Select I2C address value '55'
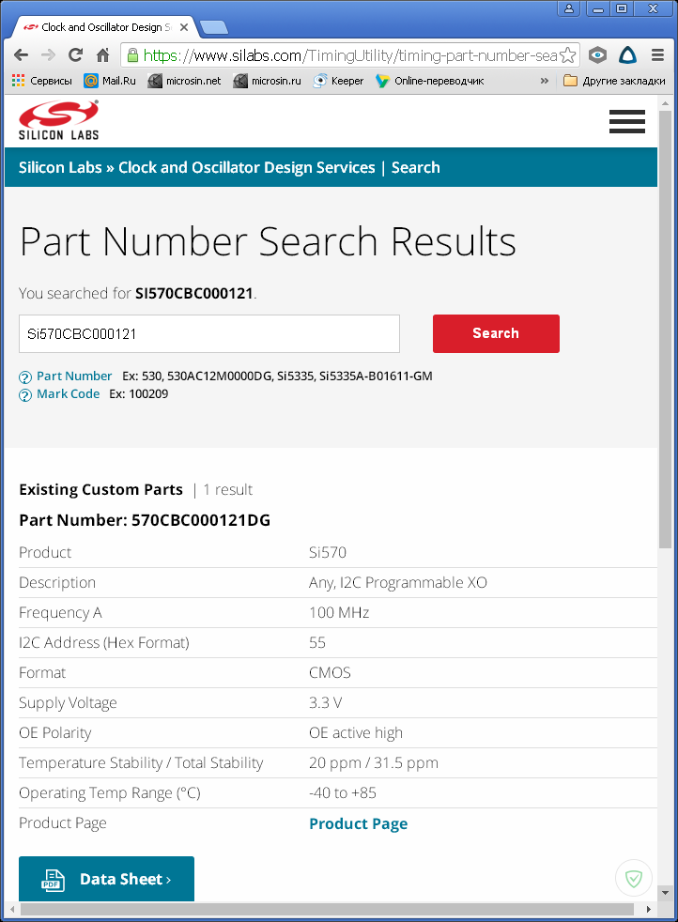Image resolution: width=678 pixels, height=922 pixels. 317,643
